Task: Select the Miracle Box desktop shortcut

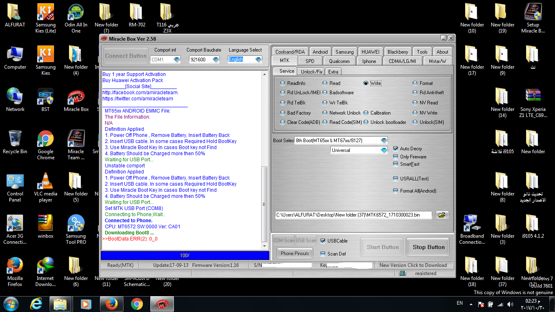Action: (x=76, y=100)
